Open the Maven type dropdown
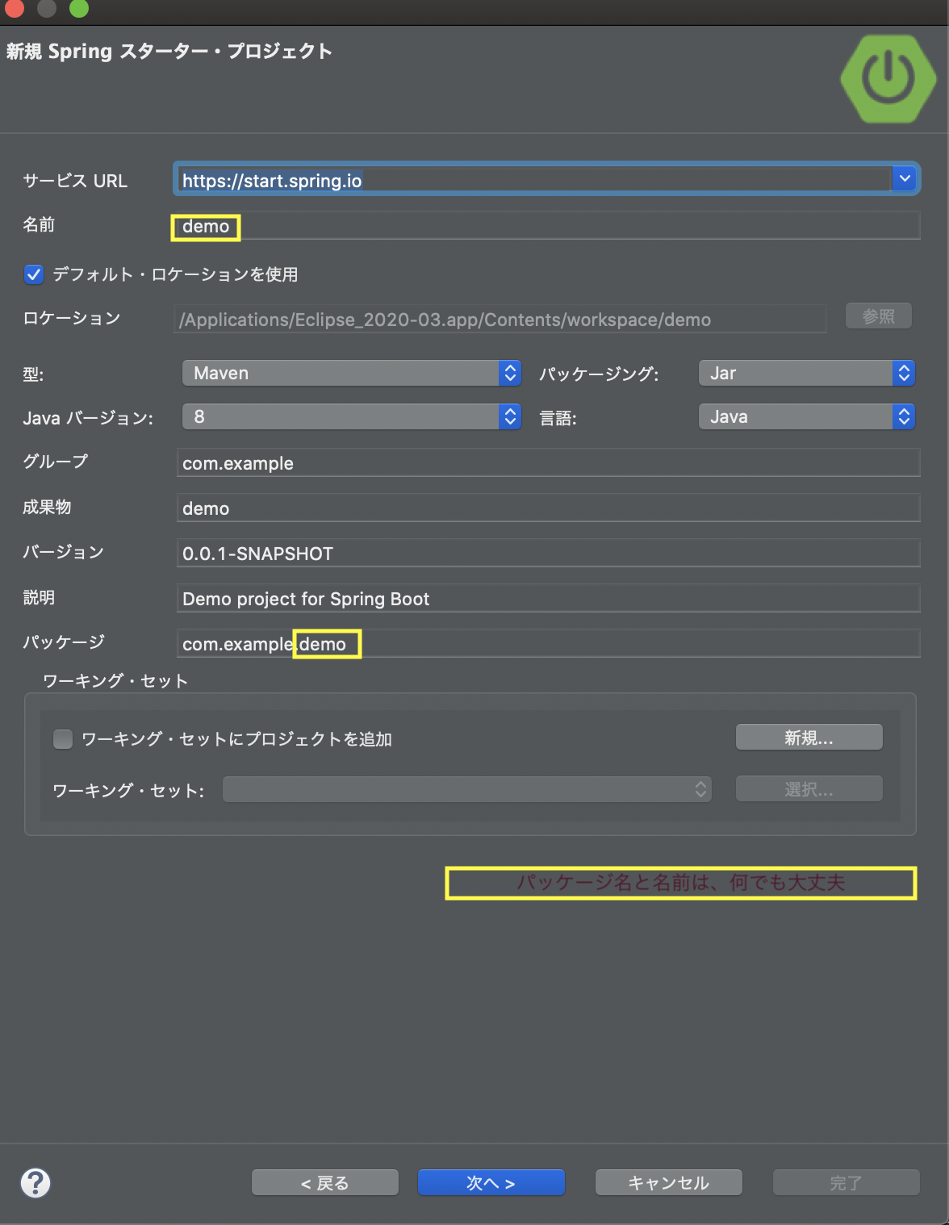The width and height of the screenshot is (949, 1225). tap(352, 373)
